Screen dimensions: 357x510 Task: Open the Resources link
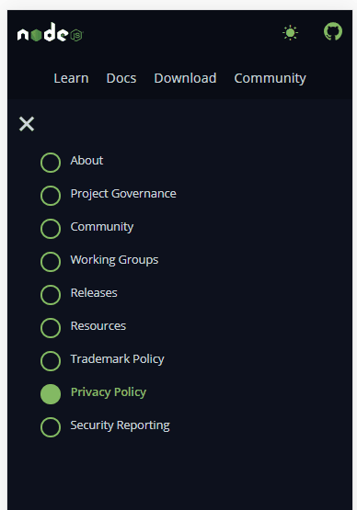pyautogui.click(x=98, y=326)
